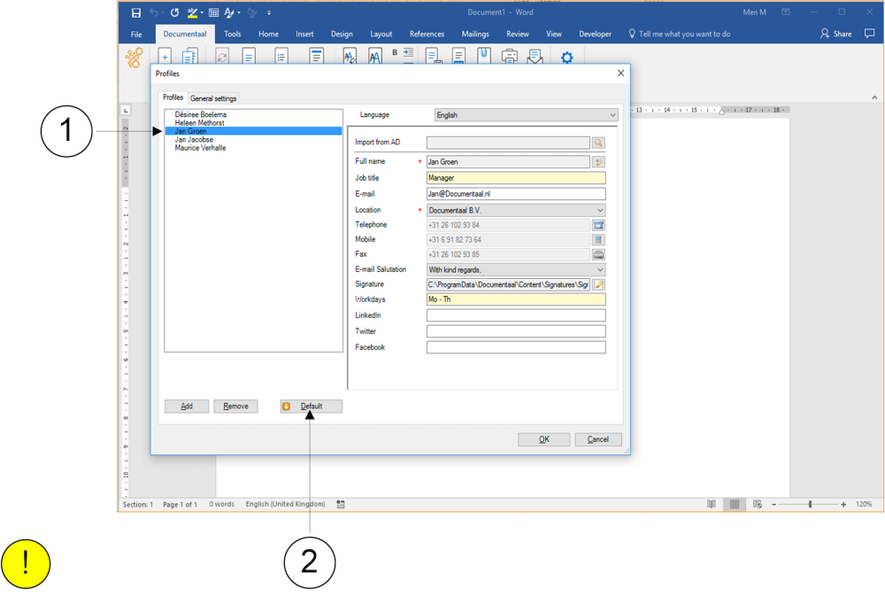Screen dimensions: 885x597
Task: Click the Workdays field containing Mo - Th
Action: (x=516, y=299)
